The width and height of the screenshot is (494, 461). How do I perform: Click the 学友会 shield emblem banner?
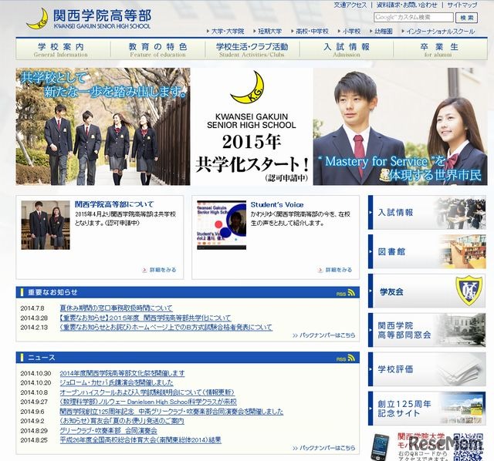(x=427, y=291)
